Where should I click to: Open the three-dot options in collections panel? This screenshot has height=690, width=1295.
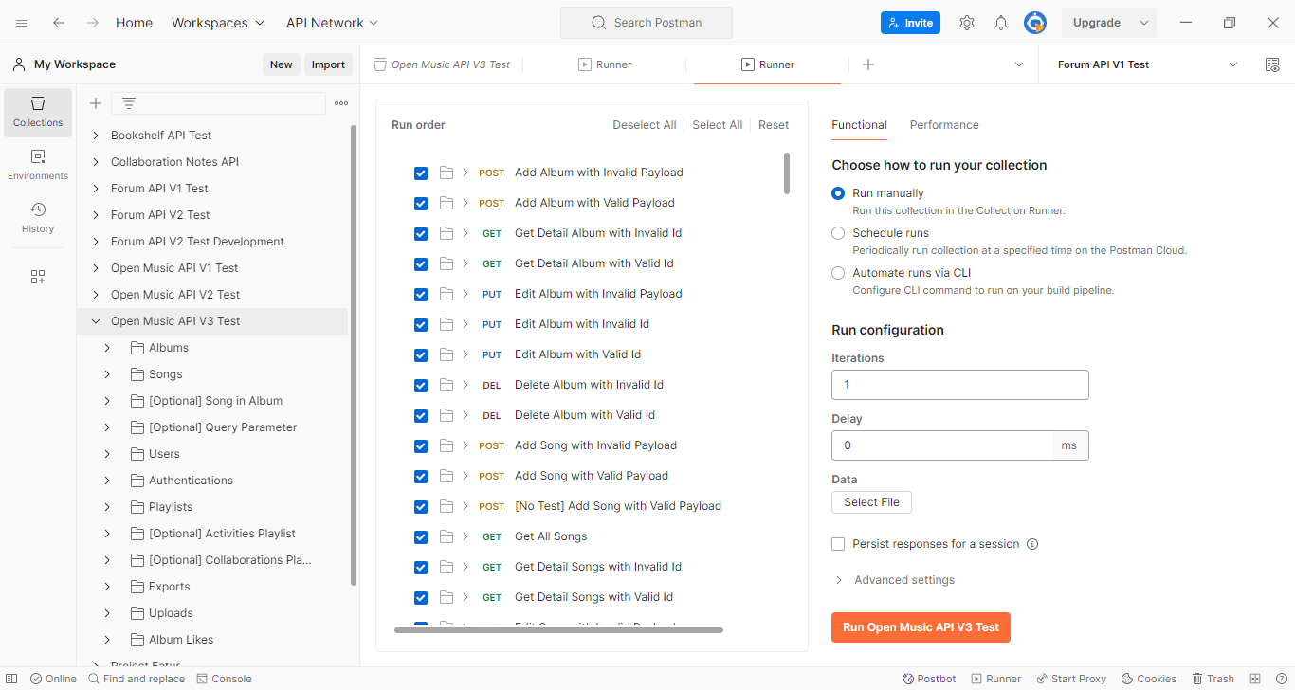pos(341,103)
